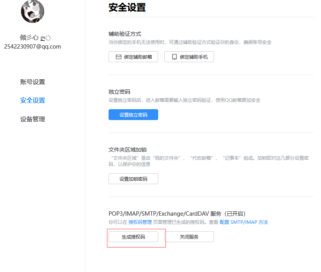Open the 配置 SMTP/IMAP 方法 link
This screenshot has height=272, width=321.
243,222
